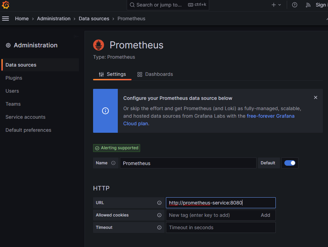Click the Settings sliders icon
This screenshot has height=247, width=328.
click(101, 74)
